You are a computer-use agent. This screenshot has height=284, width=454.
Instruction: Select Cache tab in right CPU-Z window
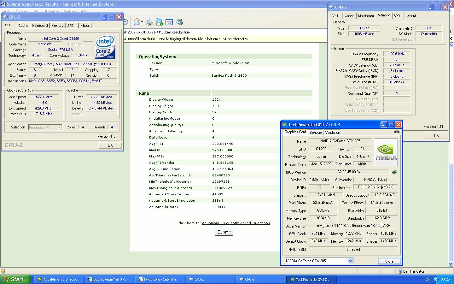[349, 16]
